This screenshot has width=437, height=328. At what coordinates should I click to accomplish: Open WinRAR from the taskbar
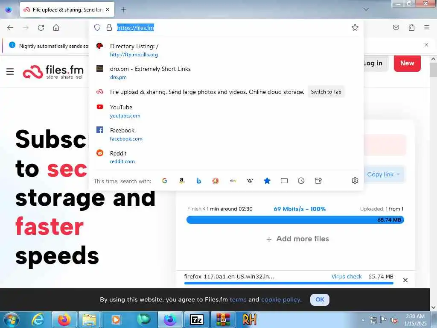[223, 319]
